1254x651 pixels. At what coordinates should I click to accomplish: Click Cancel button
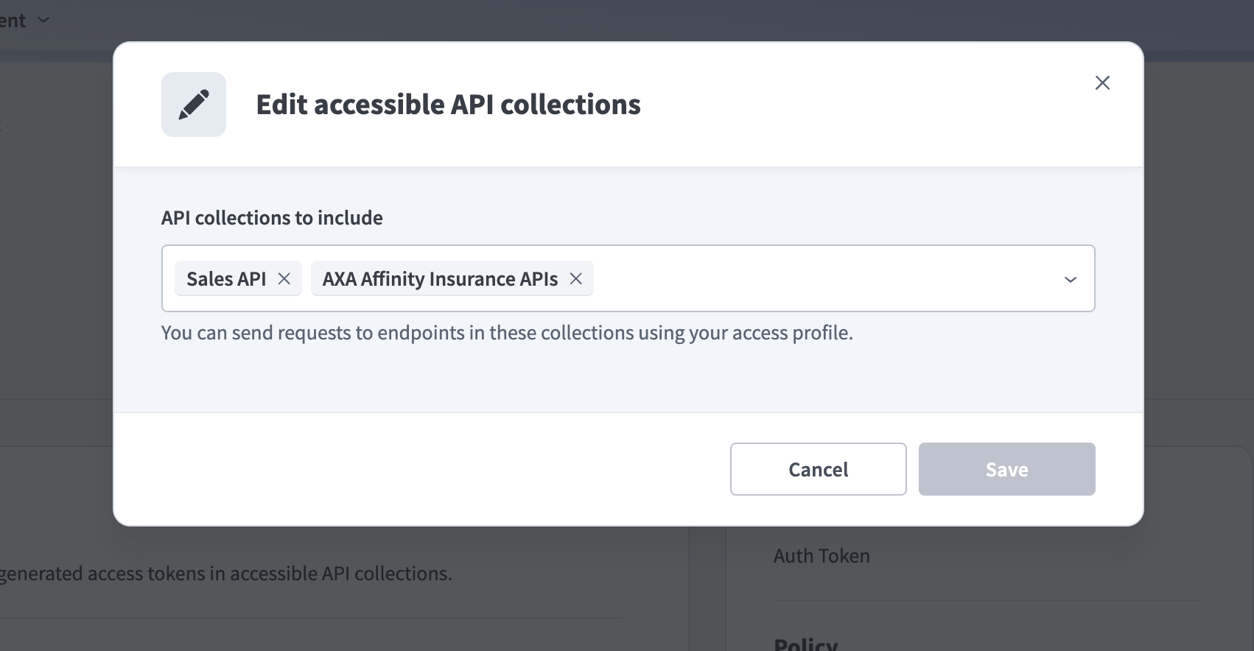click(x=818, y=469)
